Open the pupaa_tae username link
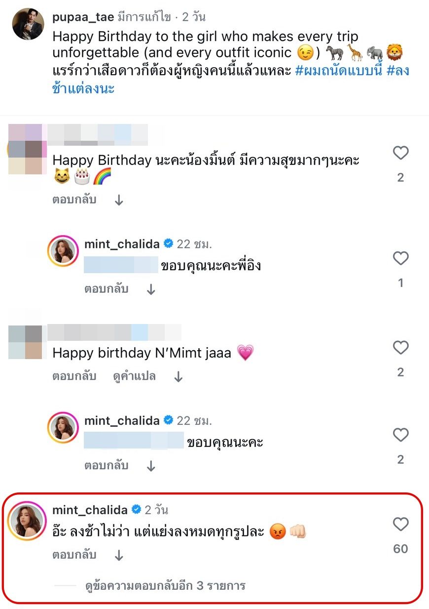Screen dimensions: 429x609 click(82, 17)
